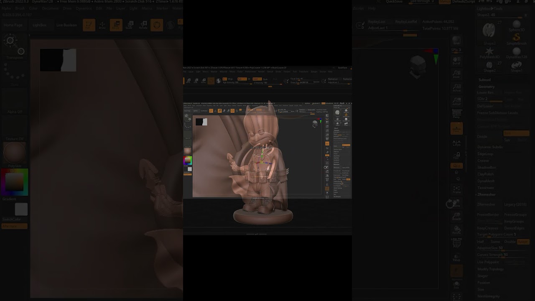Click the Zoom3D icon
The width and height of the screenshot is (535, 301).
click(456, 217)
